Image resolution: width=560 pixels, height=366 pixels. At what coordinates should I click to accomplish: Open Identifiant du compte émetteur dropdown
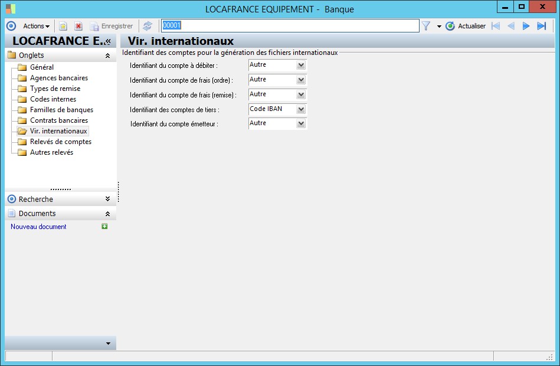301,123
